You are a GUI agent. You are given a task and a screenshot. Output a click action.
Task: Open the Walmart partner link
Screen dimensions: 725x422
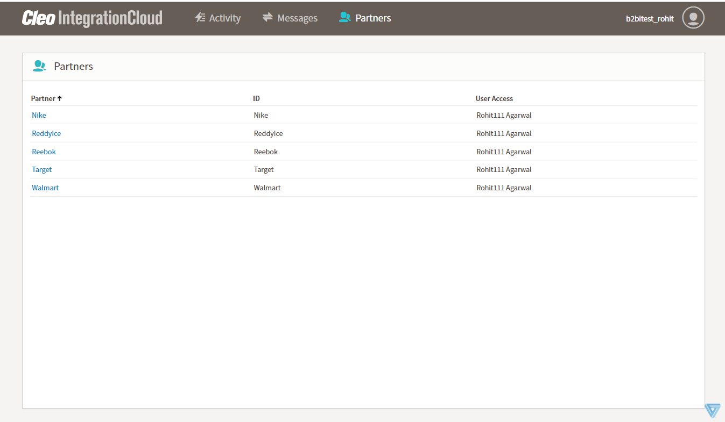(45, 188)
